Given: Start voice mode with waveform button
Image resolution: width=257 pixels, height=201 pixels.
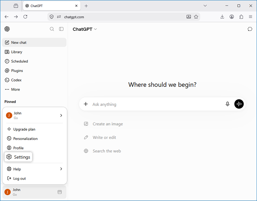Looking at the screenshot, I should 239,104.
